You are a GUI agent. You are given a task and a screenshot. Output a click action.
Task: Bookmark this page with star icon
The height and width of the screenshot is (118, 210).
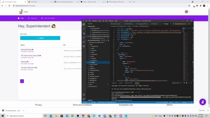click(x=189, y=6)
